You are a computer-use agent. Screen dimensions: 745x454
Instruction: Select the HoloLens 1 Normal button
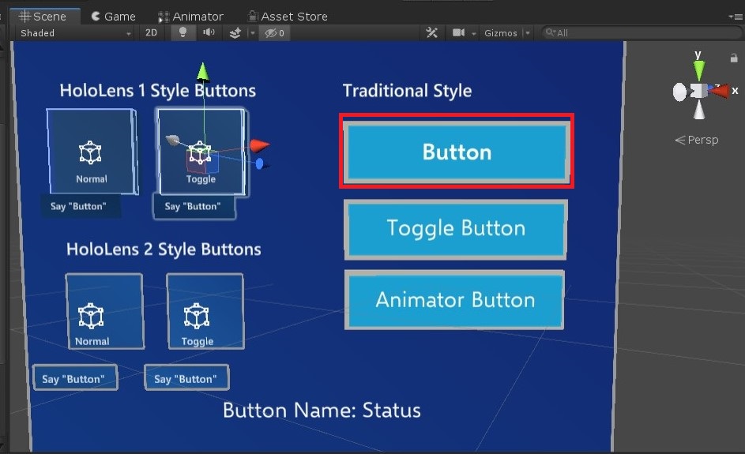(x=91, y=152)
